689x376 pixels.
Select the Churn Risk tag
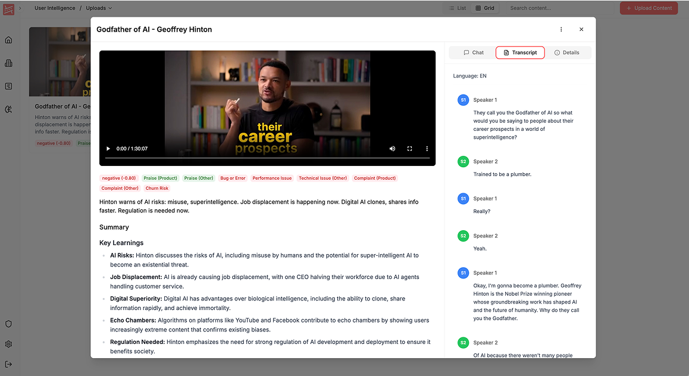[156, 188]
